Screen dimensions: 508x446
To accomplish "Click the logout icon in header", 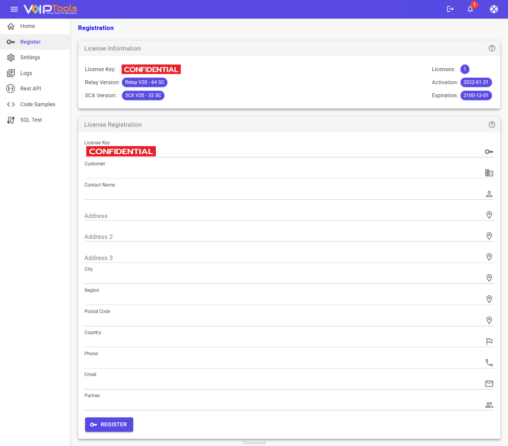I will point(450,9).
